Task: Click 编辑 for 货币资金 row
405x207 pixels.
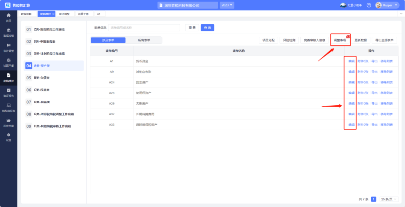Action: point(351,61)
